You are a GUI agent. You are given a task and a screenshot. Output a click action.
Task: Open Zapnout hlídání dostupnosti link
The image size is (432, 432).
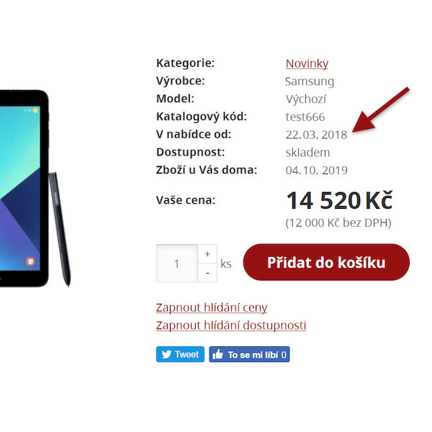231,325
